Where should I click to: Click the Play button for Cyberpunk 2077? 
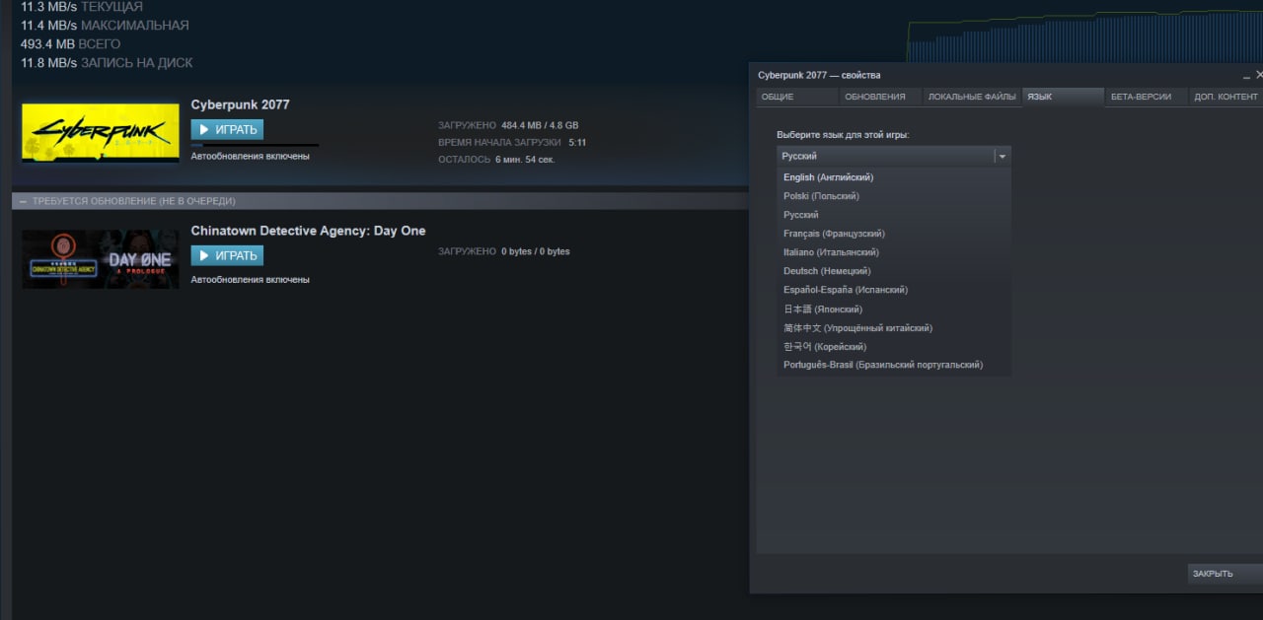[x=227, y=129]
